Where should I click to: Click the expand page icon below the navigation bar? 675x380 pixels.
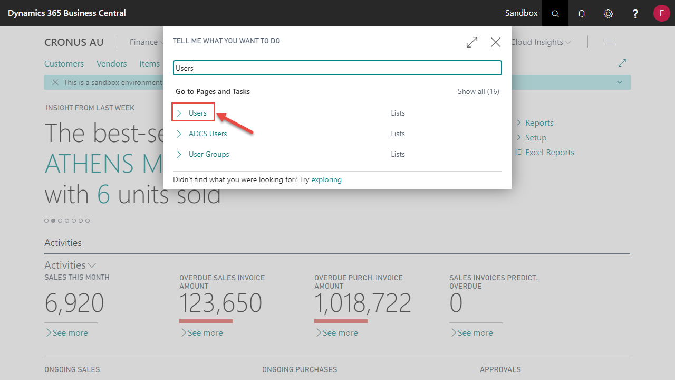click(x=622, y=63)
